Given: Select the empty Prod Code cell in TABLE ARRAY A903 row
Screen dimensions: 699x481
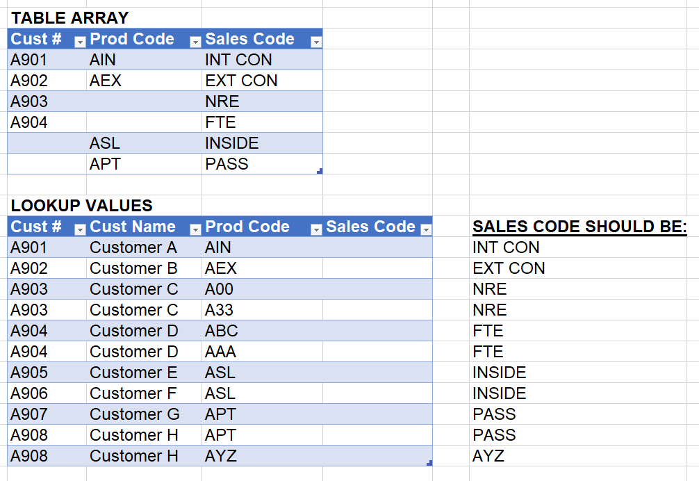Looking at the screenshot, I should [x=144, y=101].
